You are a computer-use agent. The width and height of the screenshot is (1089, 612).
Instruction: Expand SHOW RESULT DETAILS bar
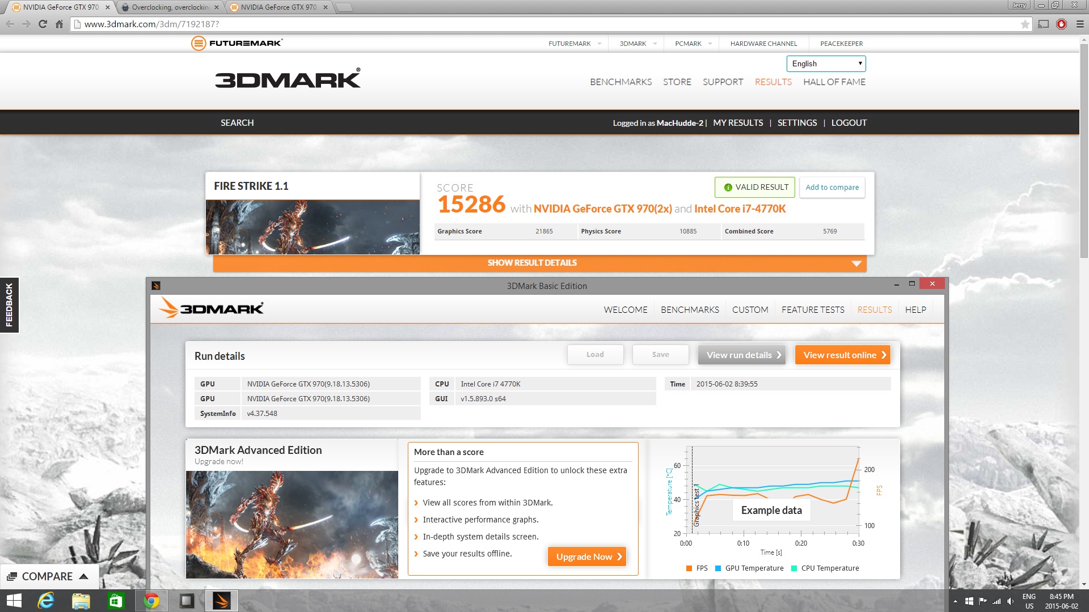[x=539, y=263]
